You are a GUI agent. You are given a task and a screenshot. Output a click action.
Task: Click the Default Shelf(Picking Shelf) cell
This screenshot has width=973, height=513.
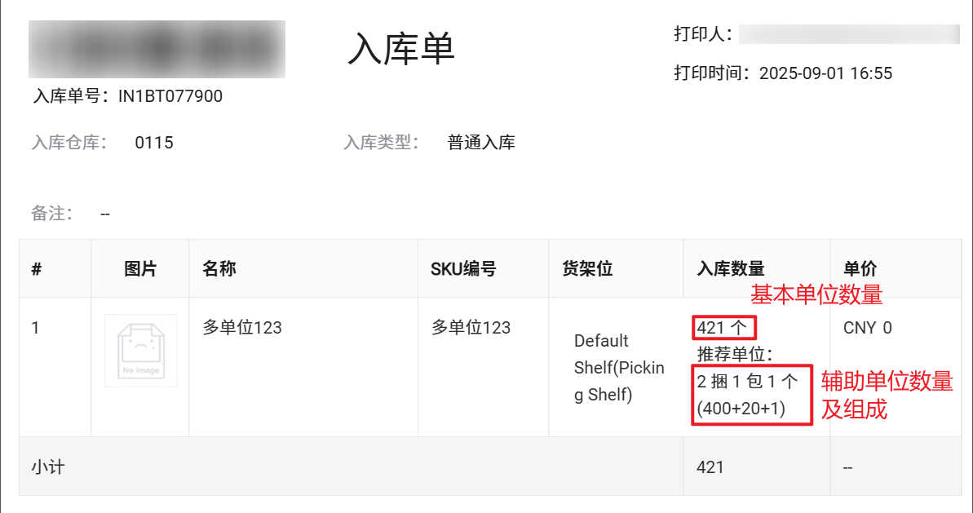pos(619,367)
